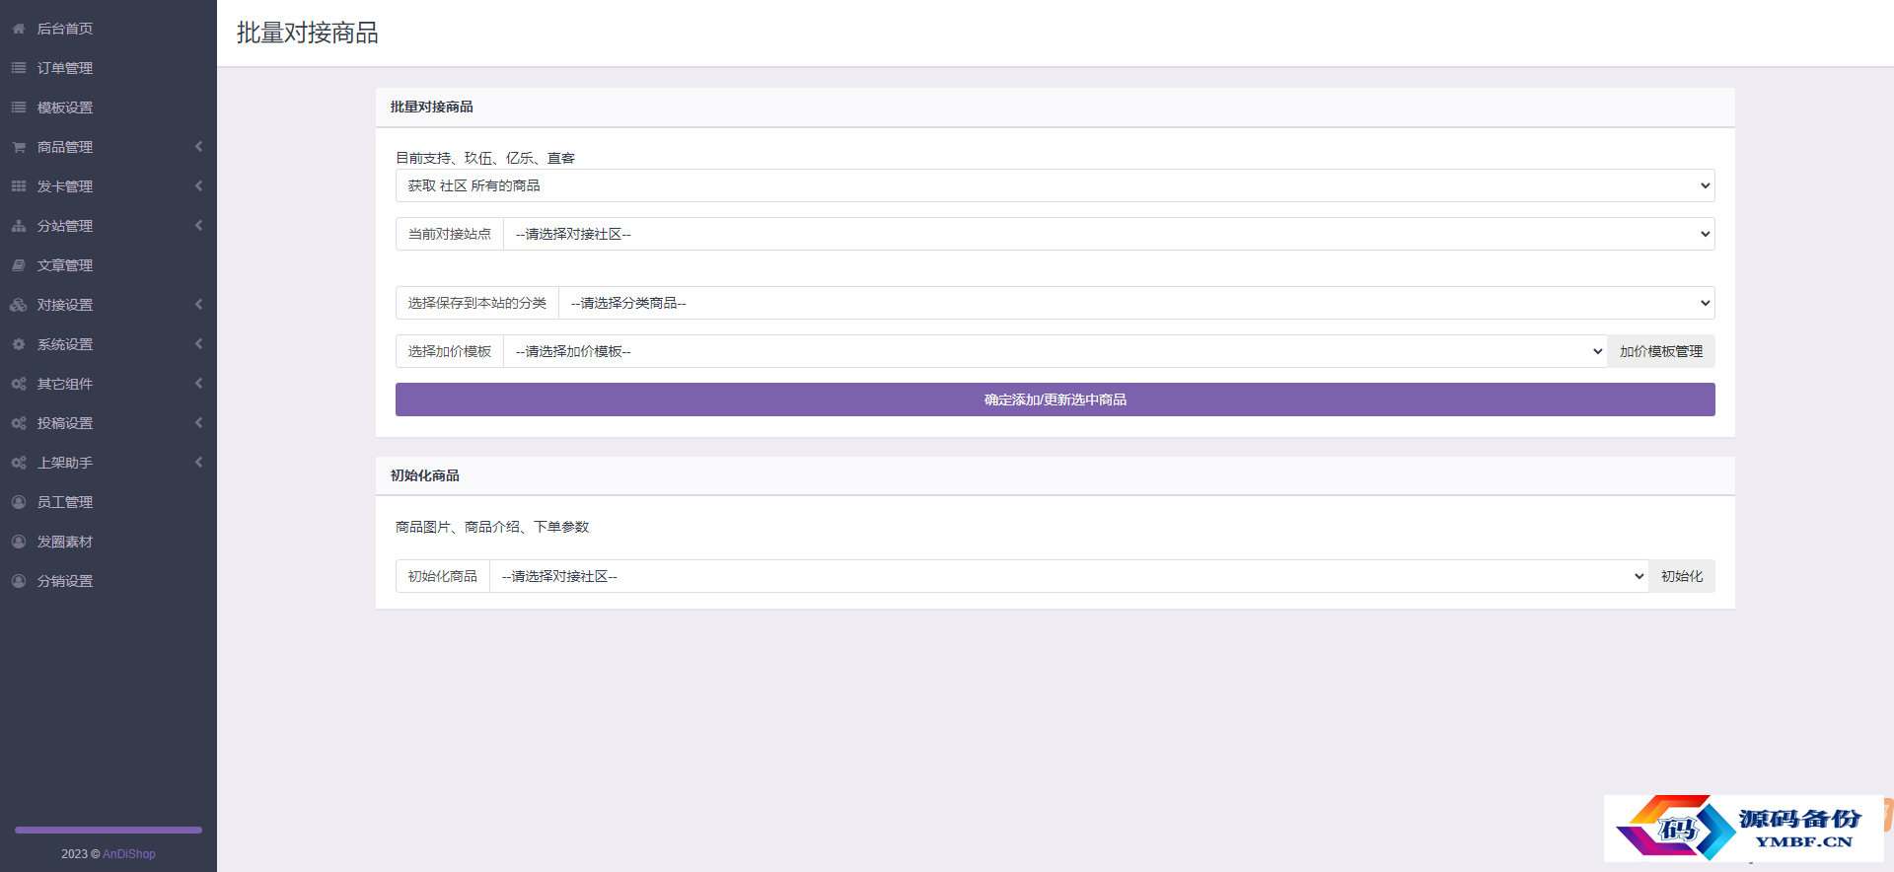This screenshot has height=872, width=1894.
Task: Expand the 分站管理 submenu chevron
Action: point(198,225)
